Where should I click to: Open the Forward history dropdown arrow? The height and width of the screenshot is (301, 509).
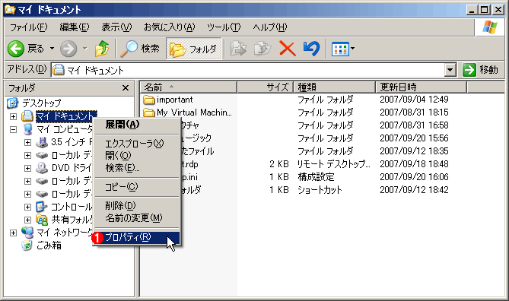tap(85, 49)
